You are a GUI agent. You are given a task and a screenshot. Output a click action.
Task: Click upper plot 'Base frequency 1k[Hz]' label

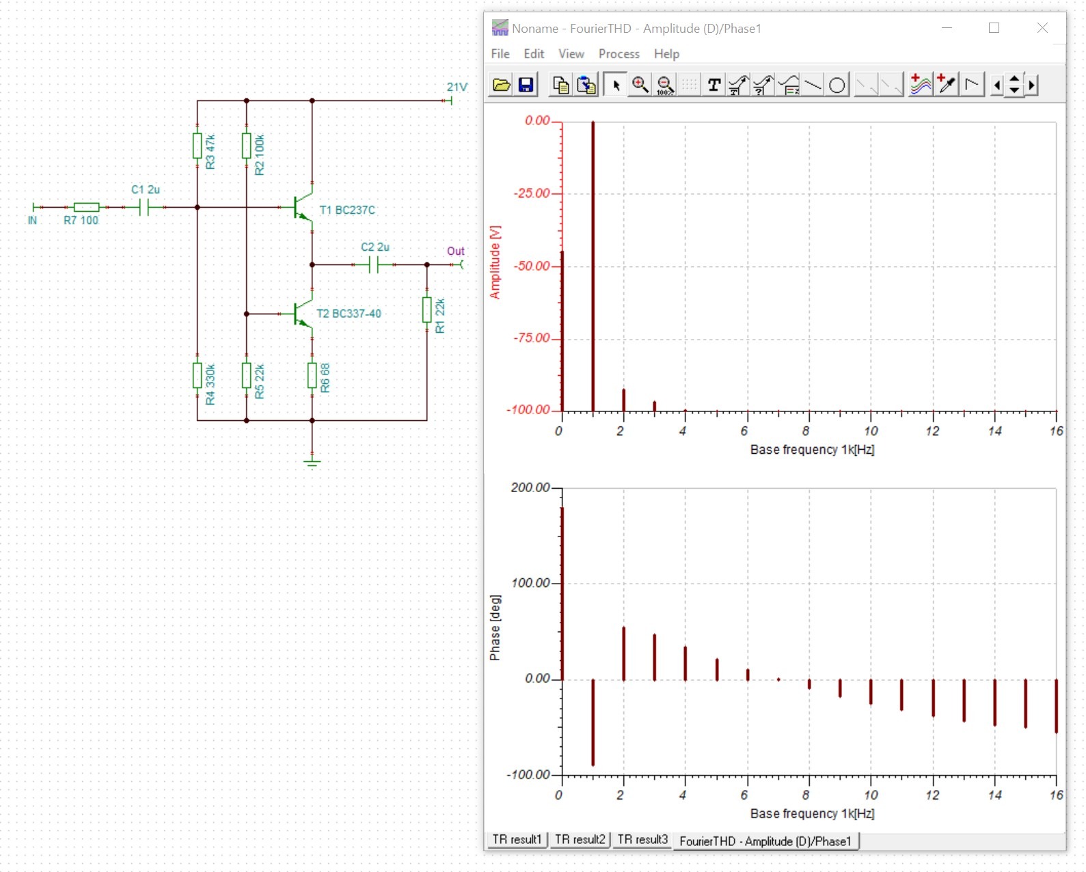812,450
